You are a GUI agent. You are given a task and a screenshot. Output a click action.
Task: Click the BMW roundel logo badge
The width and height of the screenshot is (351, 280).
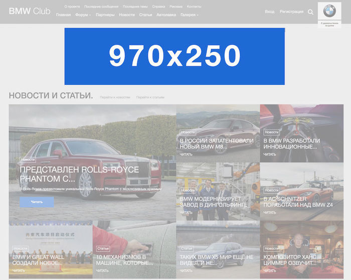(329, 11)
